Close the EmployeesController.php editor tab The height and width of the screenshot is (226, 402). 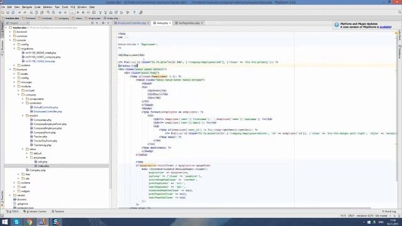148,23
